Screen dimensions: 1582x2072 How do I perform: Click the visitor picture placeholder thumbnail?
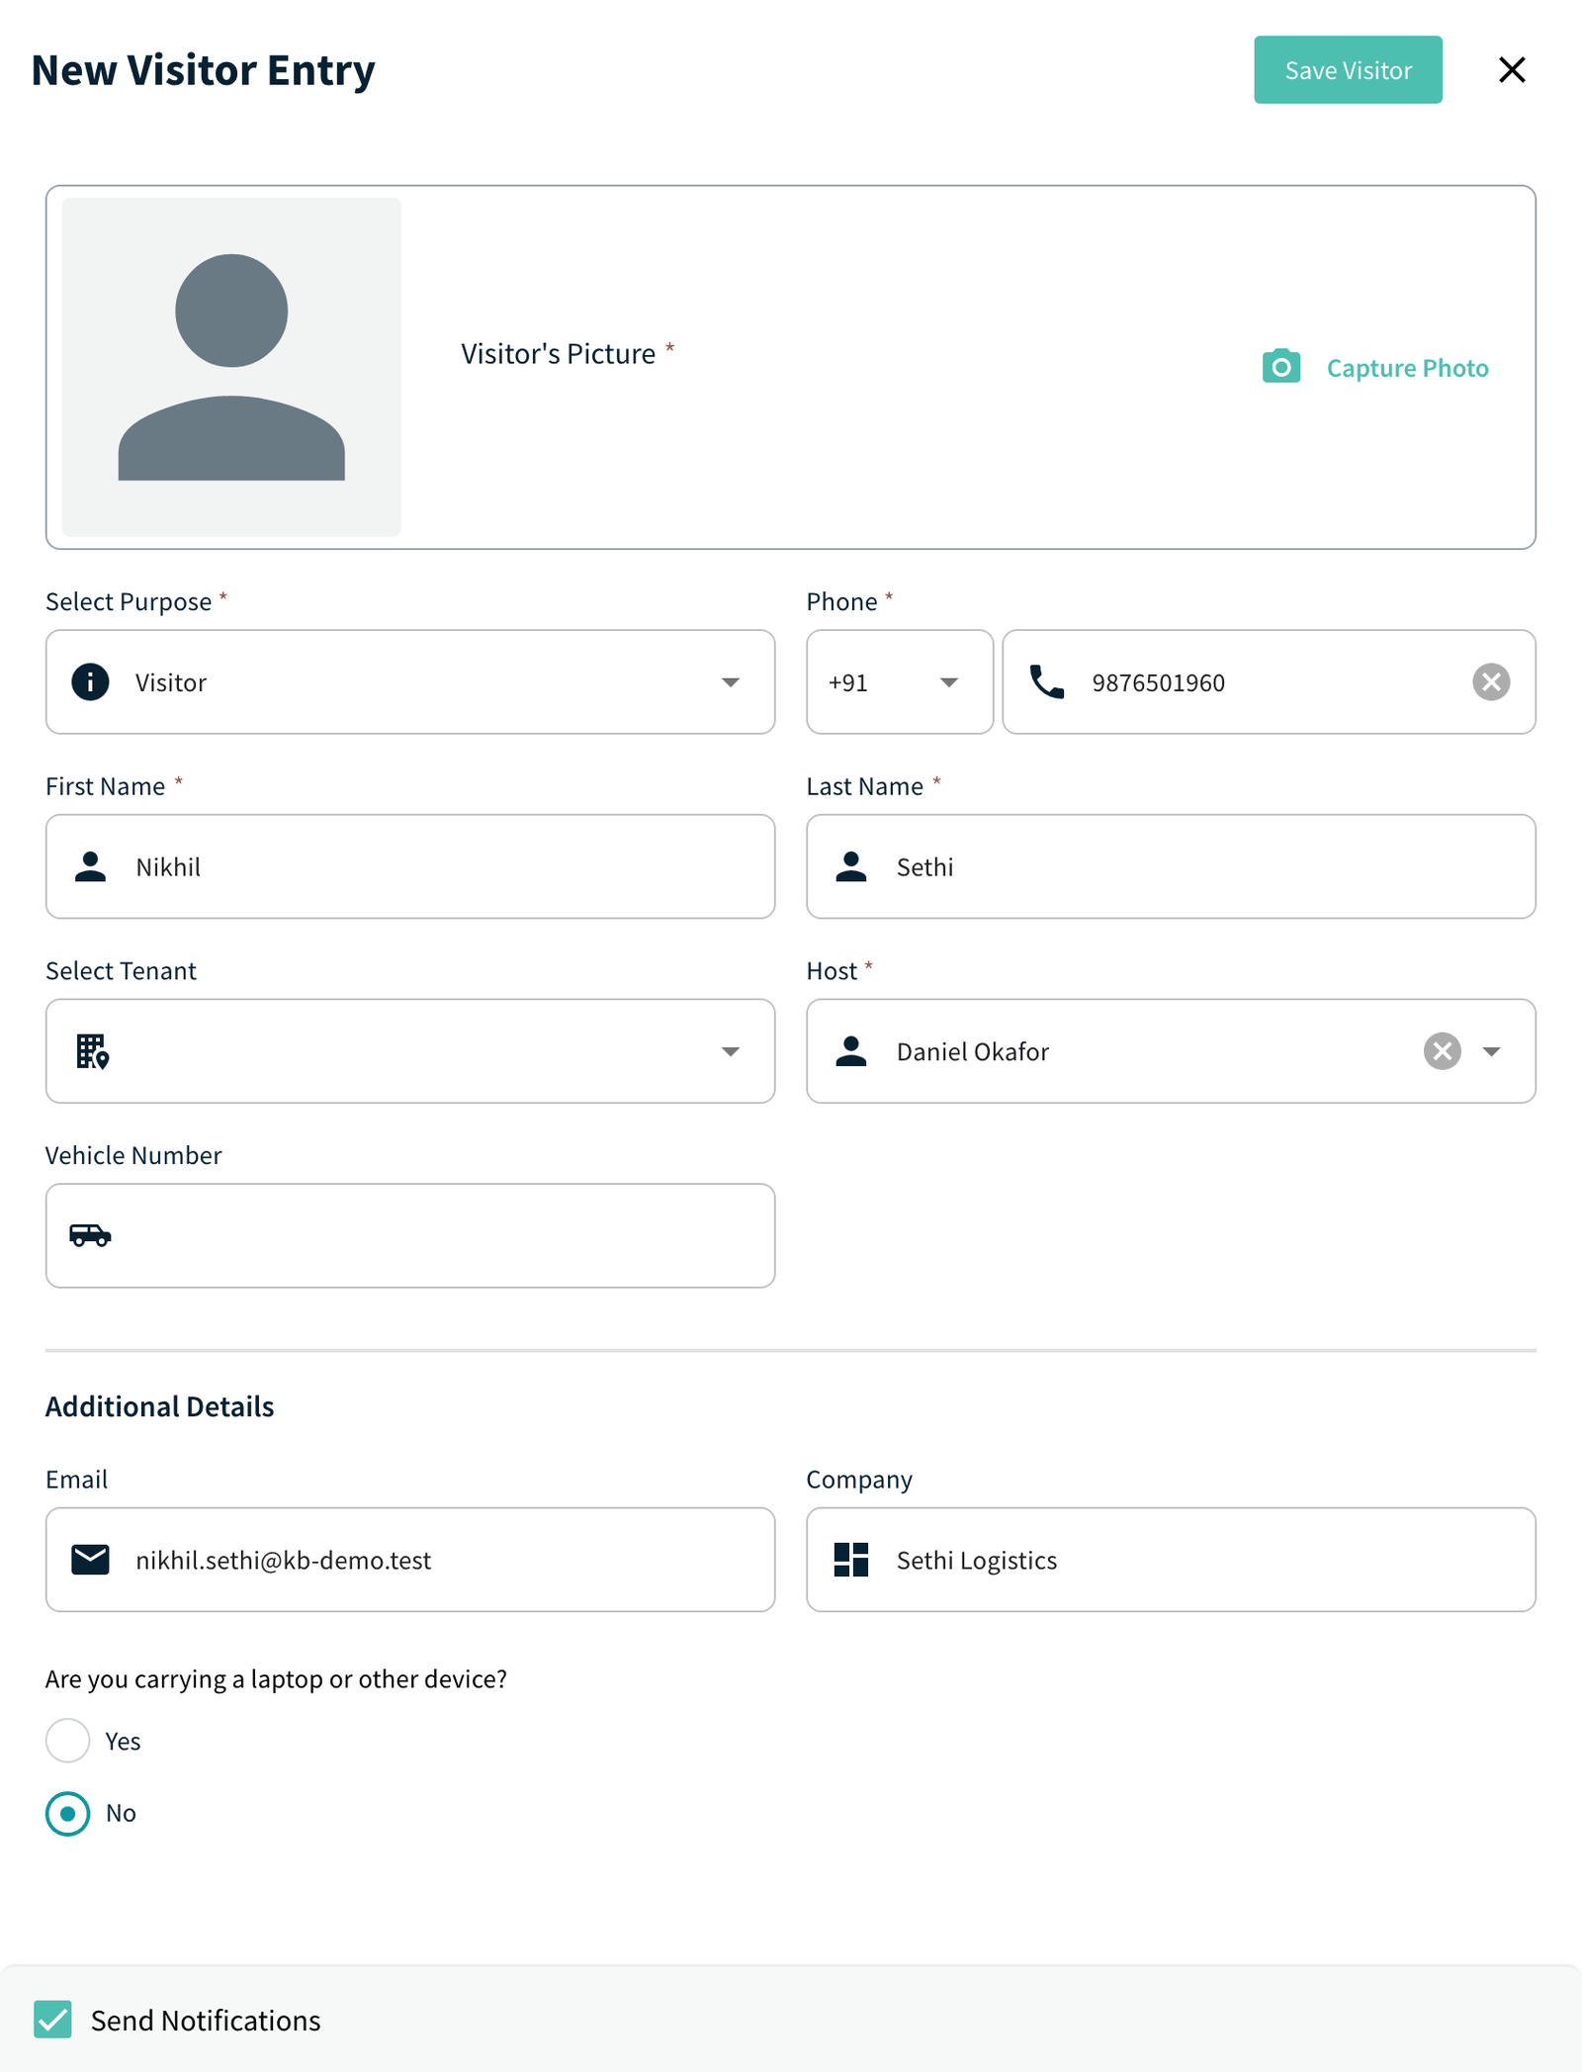click(x=231, y=367)
